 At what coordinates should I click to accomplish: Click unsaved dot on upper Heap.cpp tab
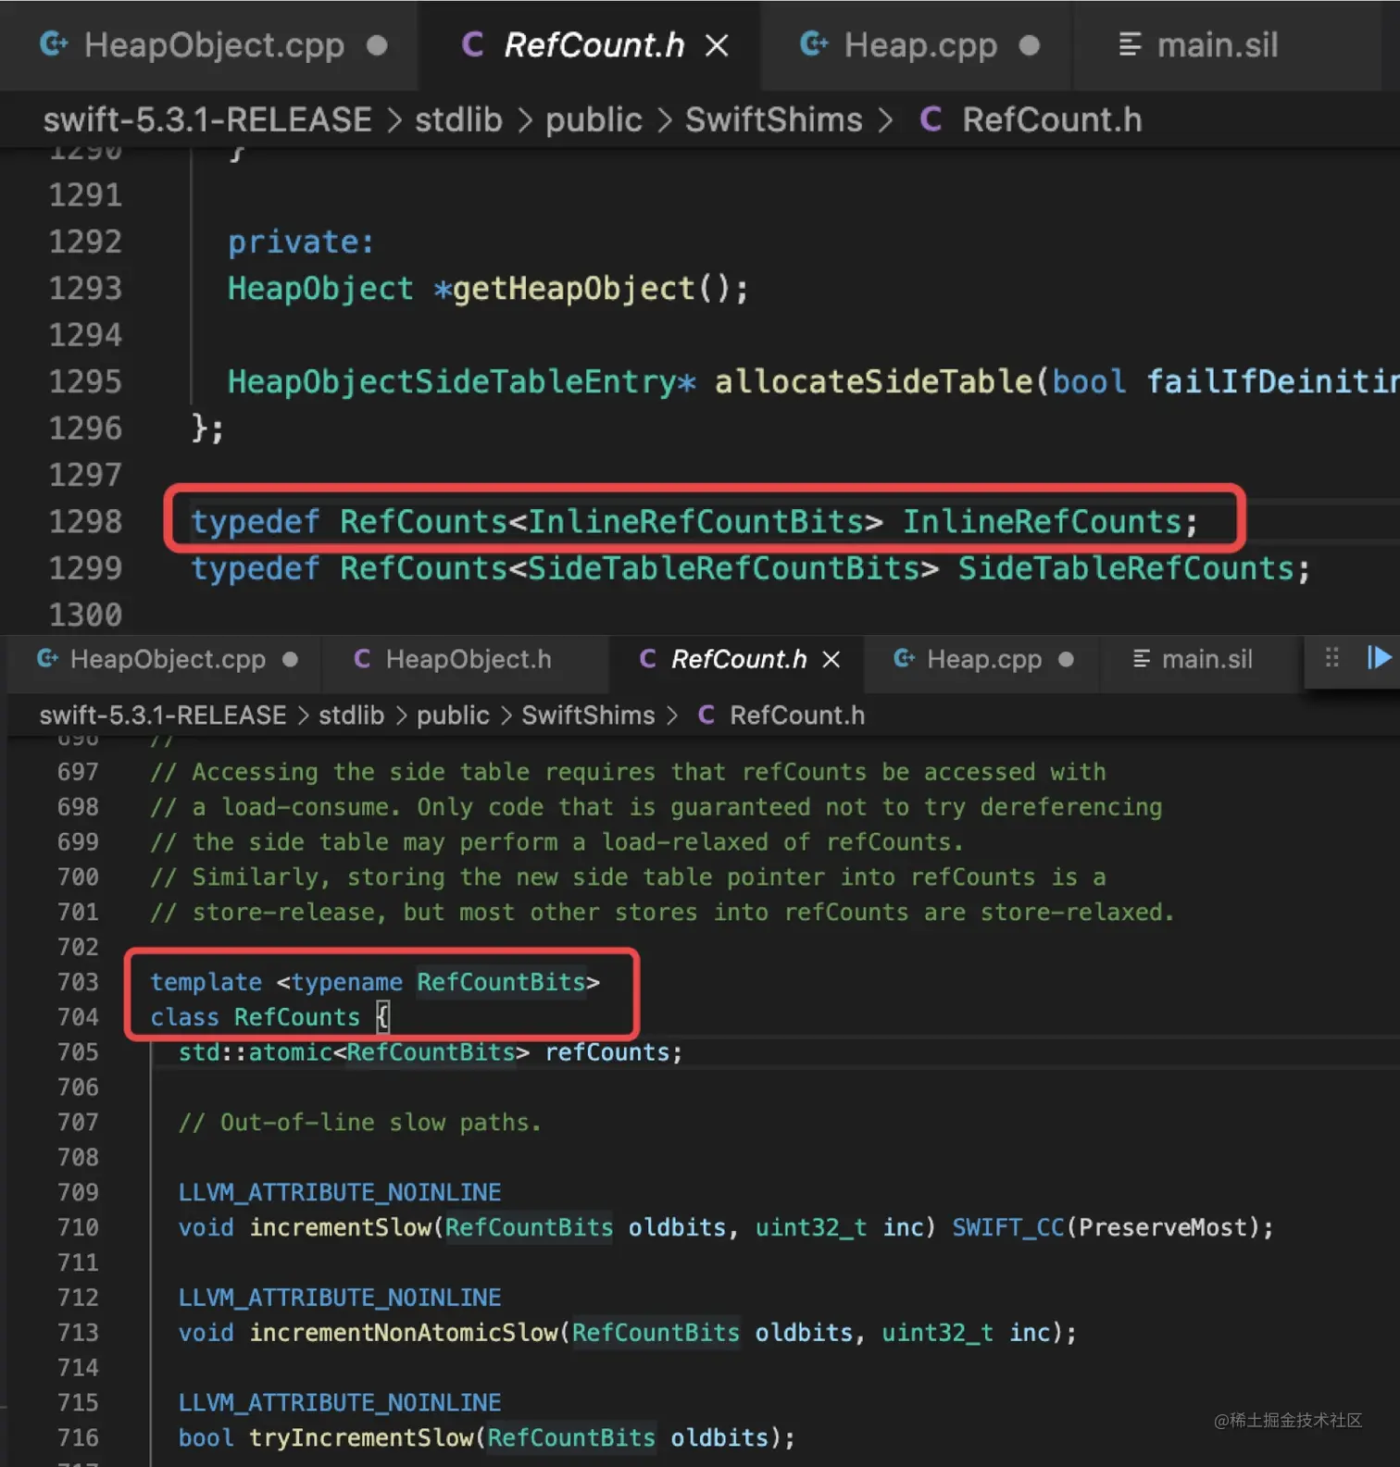pos(1030,45)
